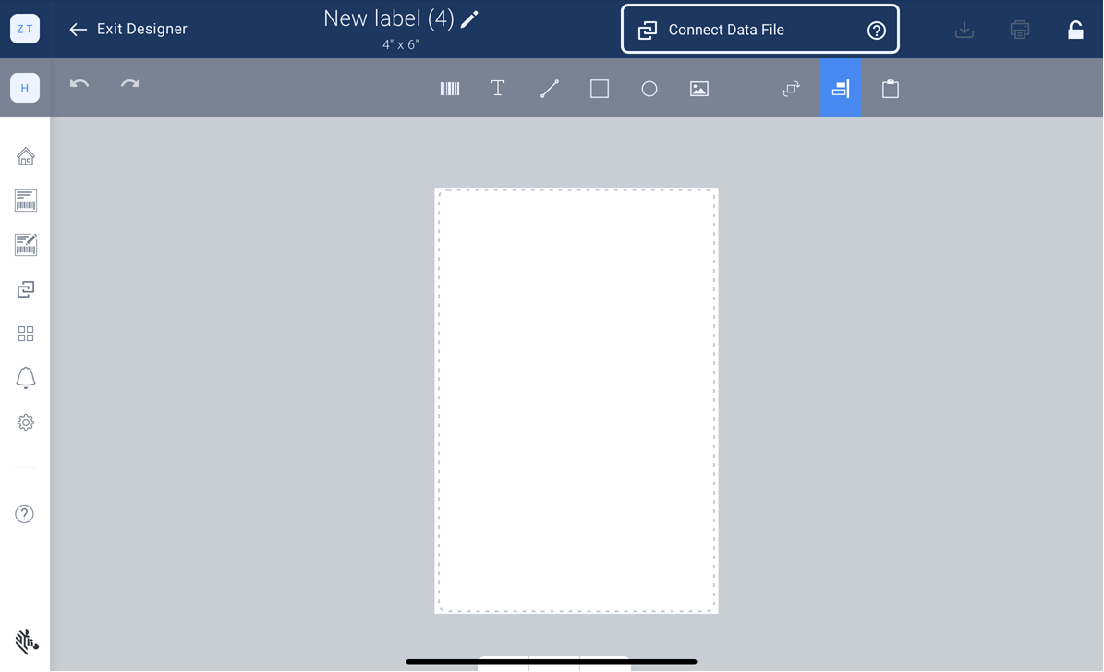Screen dimensions: 1104x672
Task: Select the Rectangle tool
Action: tap(599, 88)
